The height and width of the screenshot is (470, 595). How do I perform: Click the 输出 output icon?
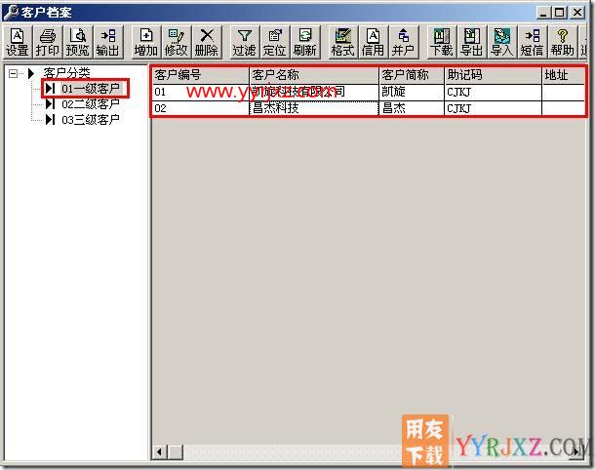[x=108, y=43]
